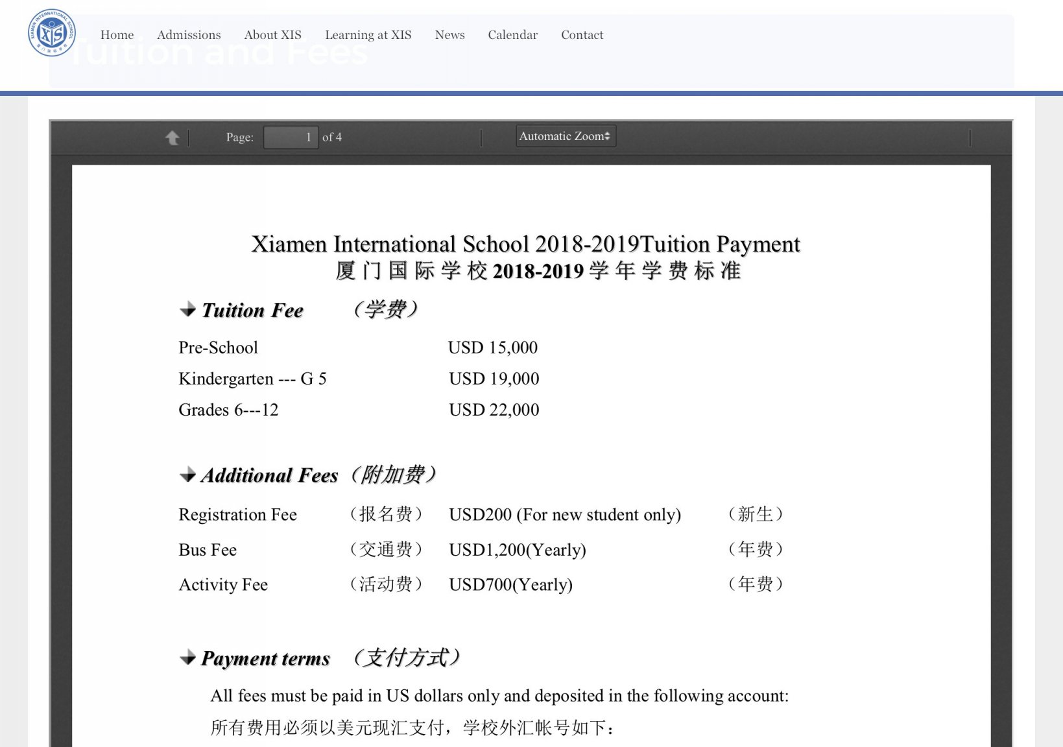The width and height of the screenshot is (1063, 747).
Task: Click the Tuition Fee heading
Action: 252,311
